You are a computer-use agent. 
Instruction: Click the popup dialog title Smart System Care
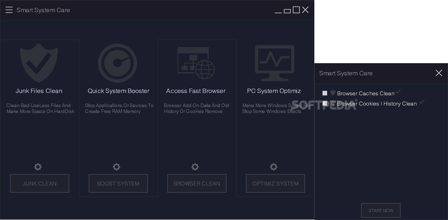tap(346, 73)
